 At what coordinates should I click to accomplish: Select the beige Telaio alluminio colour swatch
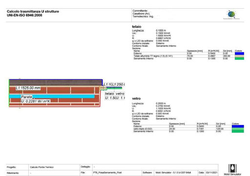[239, 56]
